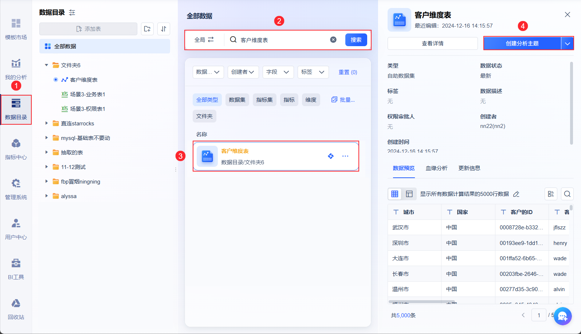581x334 pixels.
Task: Click the 查看详情 button
Action: (432, 43)
